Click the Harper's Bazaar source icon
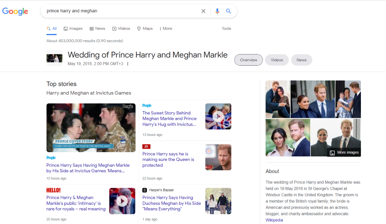 145,190
